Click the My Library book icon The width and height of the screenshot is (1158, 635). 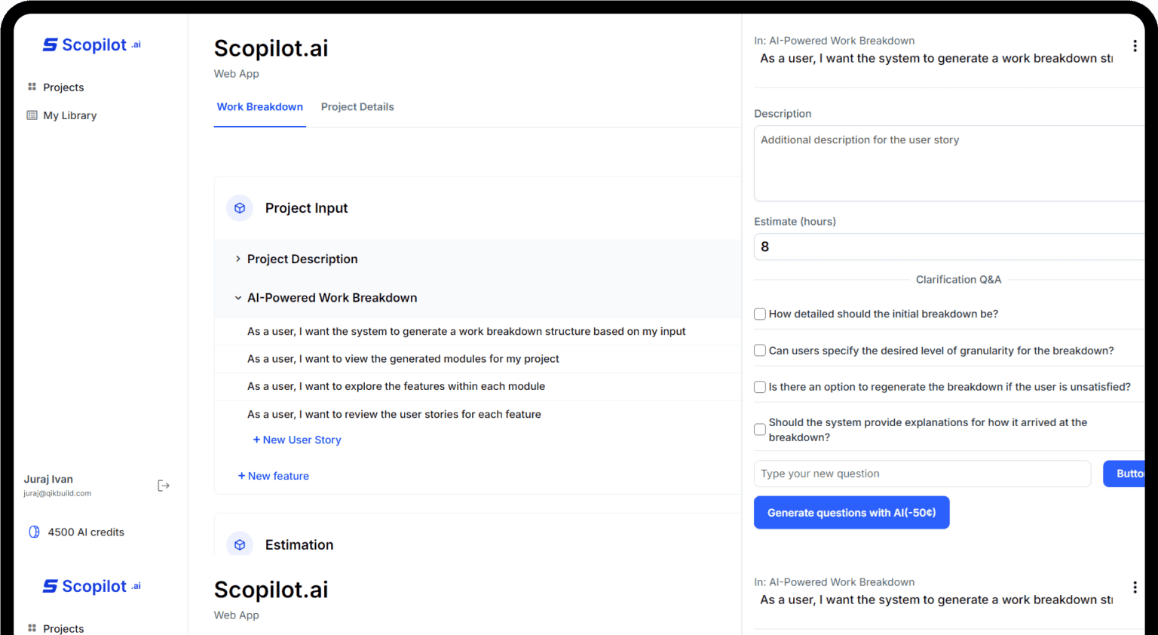[x=32, y=115]
